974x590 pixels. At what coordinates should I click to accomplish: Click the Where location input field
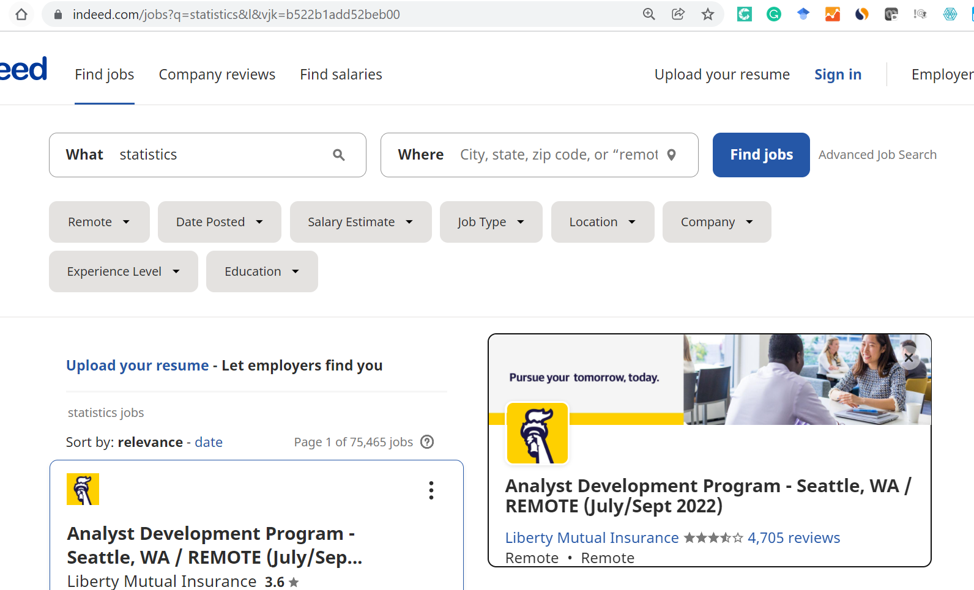click(x=558, y=155)
